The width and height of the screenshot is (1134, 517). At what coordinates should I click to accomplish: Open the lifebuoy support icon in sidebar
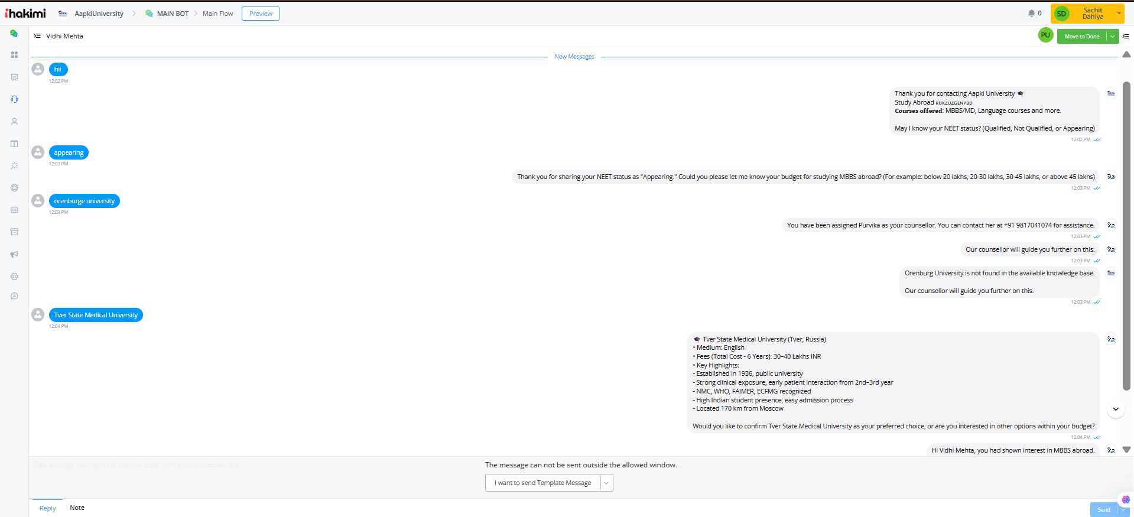pos(14,188)
